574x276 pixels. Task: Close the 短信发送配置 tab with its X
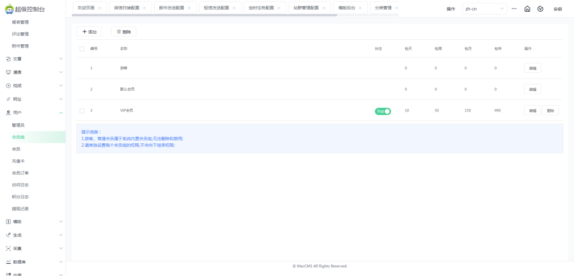(x=234, y=8)
